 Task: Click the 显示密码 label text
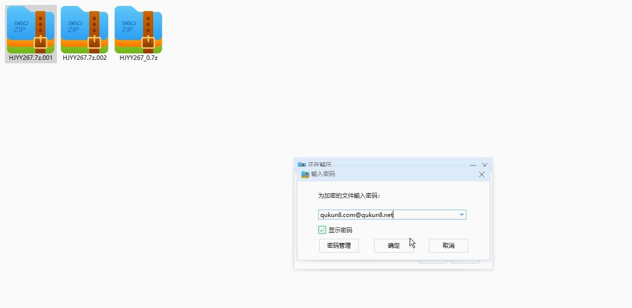click(x=340, y=230)
